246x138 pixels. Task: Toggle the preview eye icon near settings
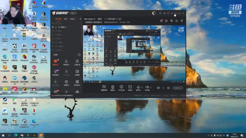164,88
